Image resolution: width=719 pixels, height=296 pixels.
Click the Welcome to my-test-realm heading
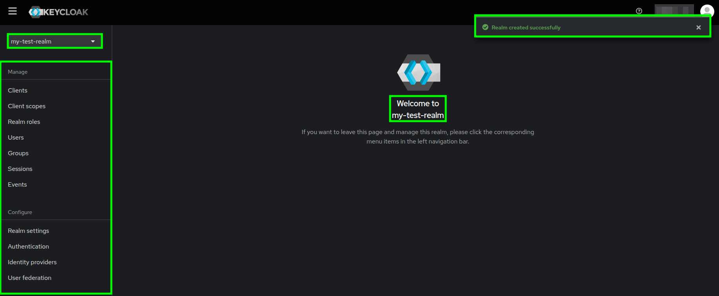[x=418, y=109]
